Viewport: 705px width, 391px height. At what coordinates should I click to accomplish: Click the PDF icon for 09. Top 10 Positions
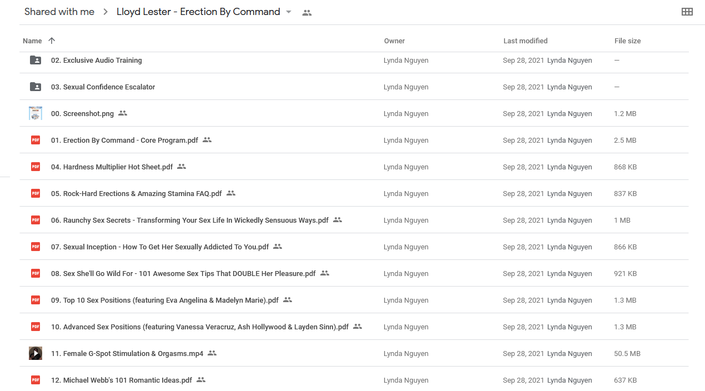(36, 300)
